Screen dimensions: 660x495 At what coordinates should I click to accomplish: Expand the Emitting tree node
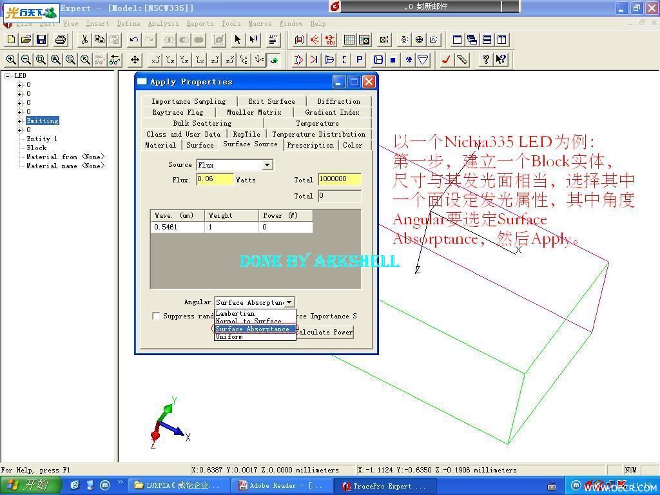pyautogui.click(x=19, y=121)
